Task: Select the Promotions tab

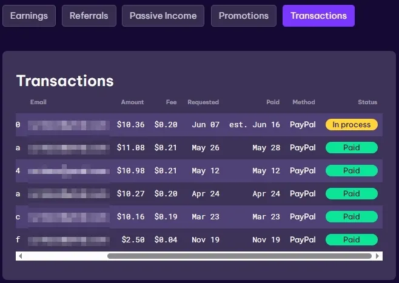Action: click(243, 16)
